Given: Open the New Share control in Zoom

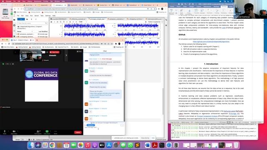Looking at the screenshot, I should pos(47,132).
